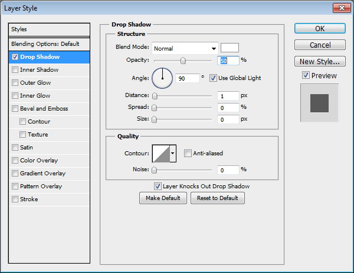354x273 pixels.
Task: Uncheck Layer Knocks Out Drop Shadow
Action: pos(158,186)
